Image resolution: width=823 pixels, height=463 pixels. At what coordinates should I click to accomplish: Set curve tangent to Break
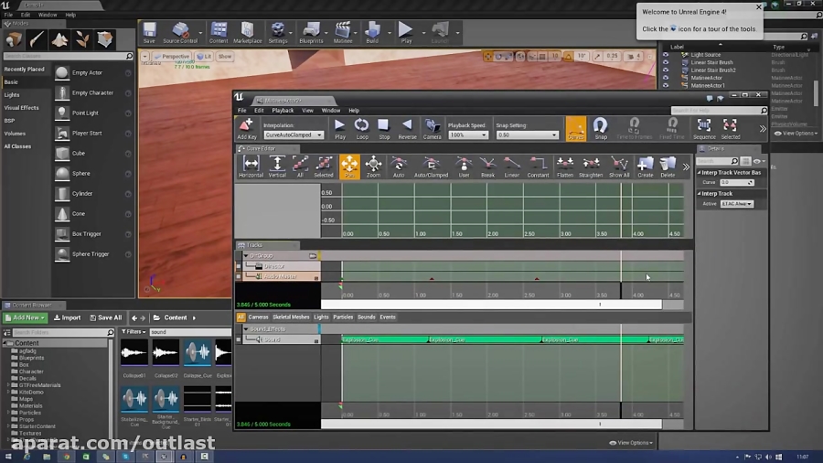[x=487, y=167]
